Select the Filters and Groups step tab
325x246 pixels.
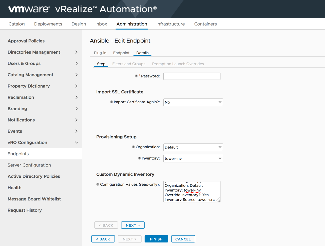129,64
